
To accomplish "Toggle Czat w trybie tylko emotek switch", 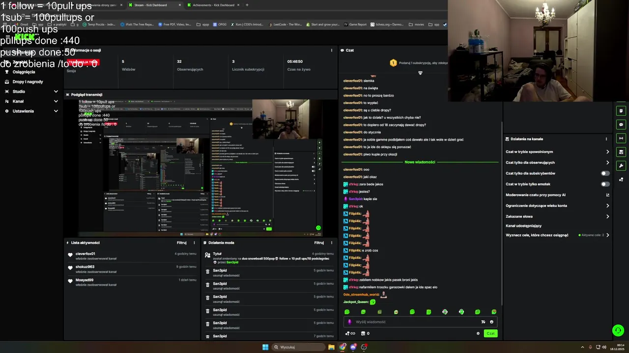I will [x=605, y=184].
